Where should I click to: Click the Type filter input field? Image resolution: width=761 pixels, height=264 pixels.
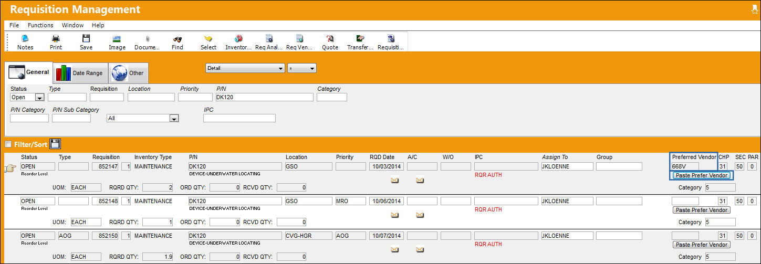coord(67,97)
